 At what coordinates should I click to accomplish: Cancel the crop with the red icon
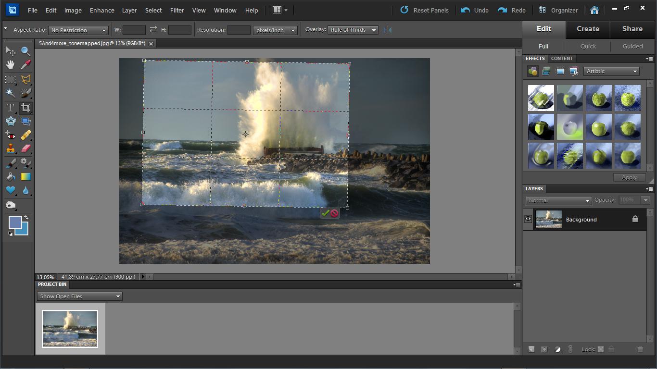coord(334,213)
